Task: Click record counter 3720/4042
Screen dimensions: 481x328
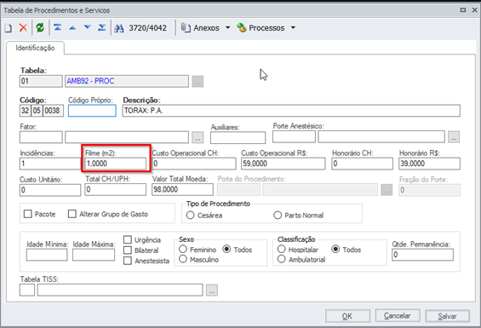Action: [147, 28]
